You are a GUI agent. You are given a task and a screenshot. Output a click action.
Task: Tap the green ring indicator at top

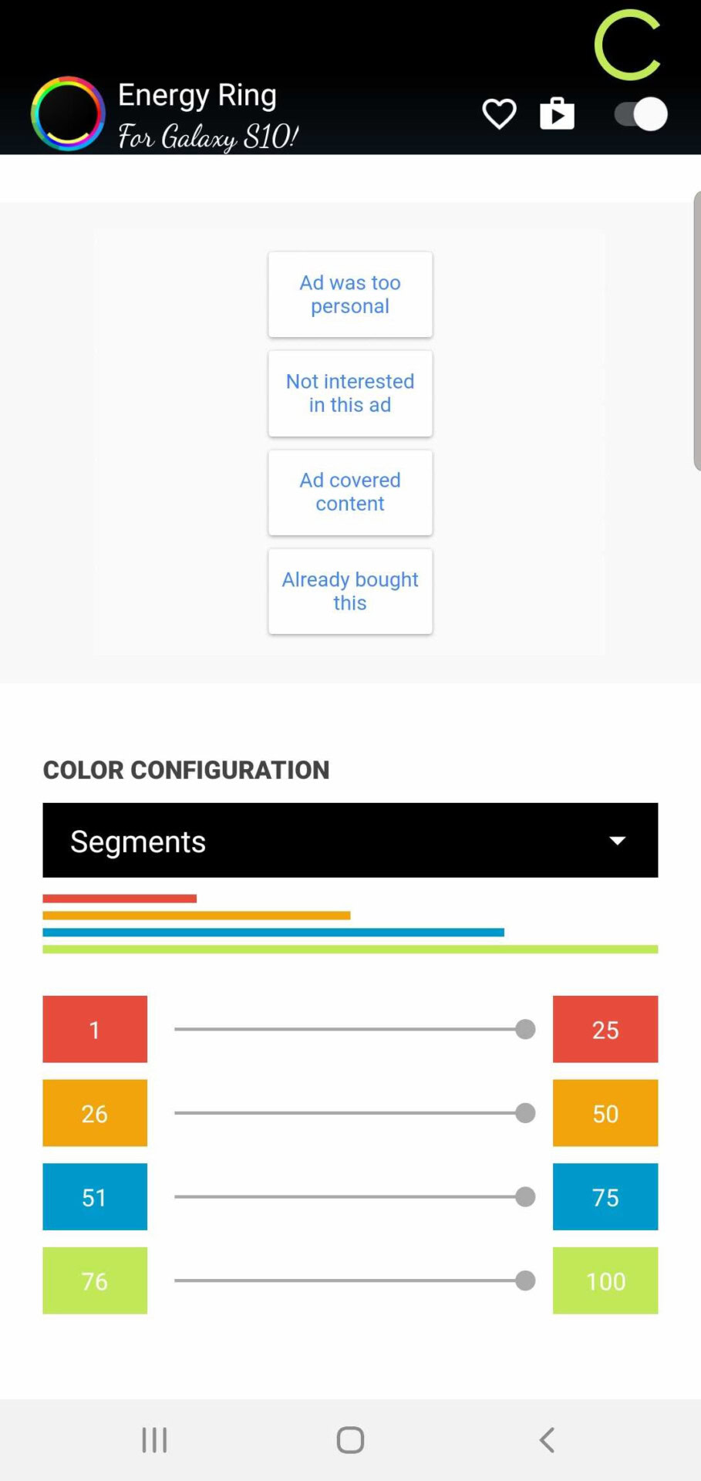pos(628,45)
